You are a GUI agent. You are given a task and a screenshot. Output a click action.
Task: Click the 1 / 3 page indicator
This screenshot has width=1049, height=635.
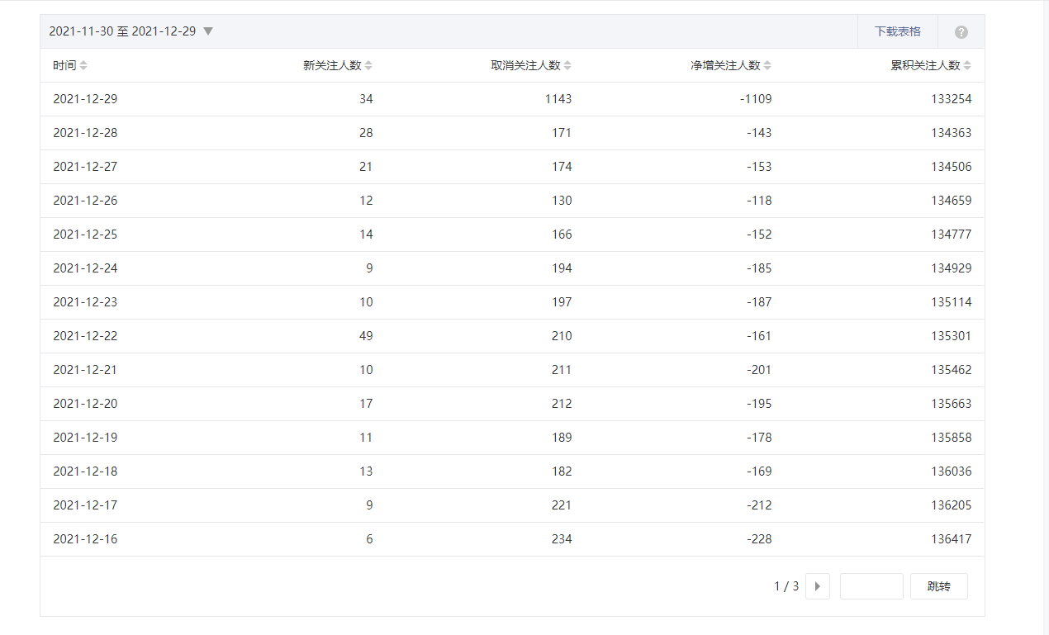[x=786, y=586]
